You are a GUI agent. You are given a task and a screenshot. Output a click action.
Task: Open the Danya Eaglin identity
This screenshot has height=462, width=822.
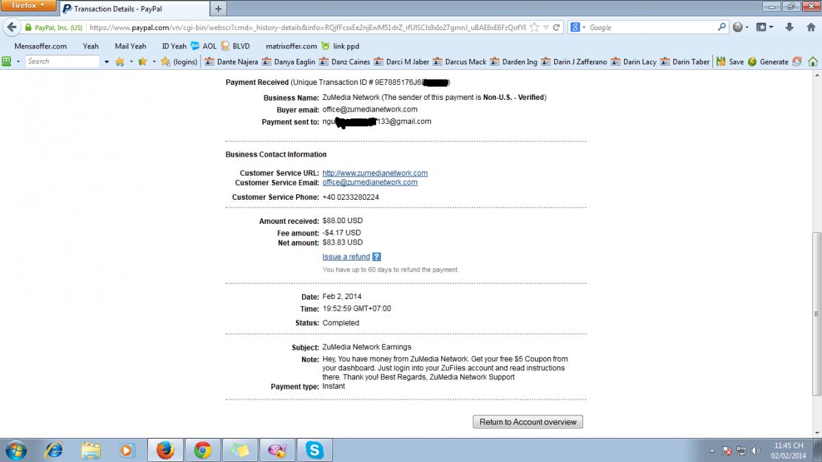click(288, 62)
